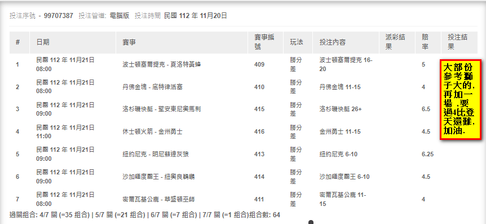
Task: Select the match 丹佛金塊 - 底特律活塞
Action: (x=152, y=87)
